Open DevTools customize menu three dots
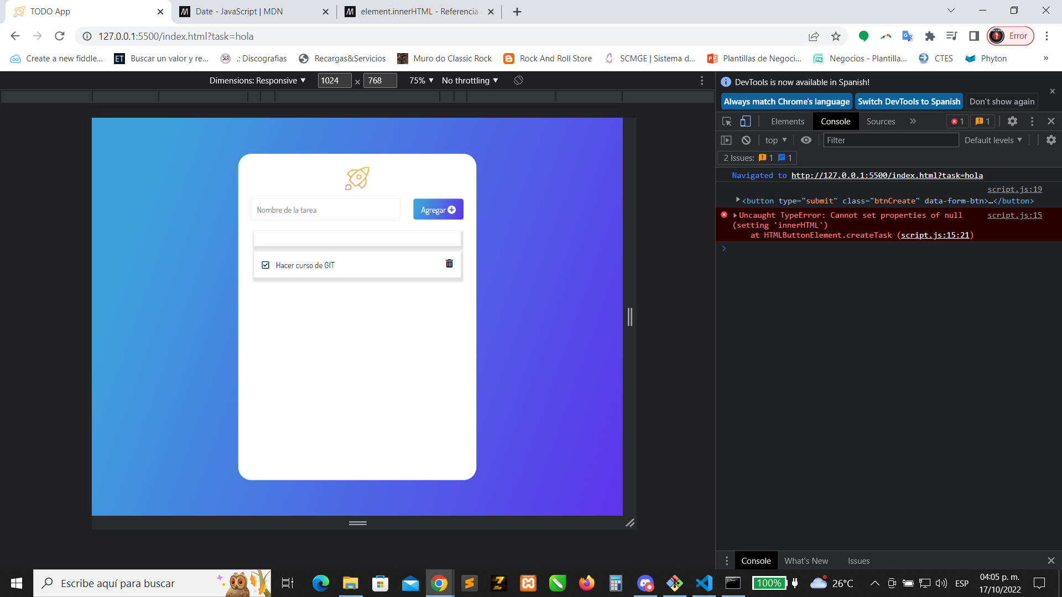 1032,122
